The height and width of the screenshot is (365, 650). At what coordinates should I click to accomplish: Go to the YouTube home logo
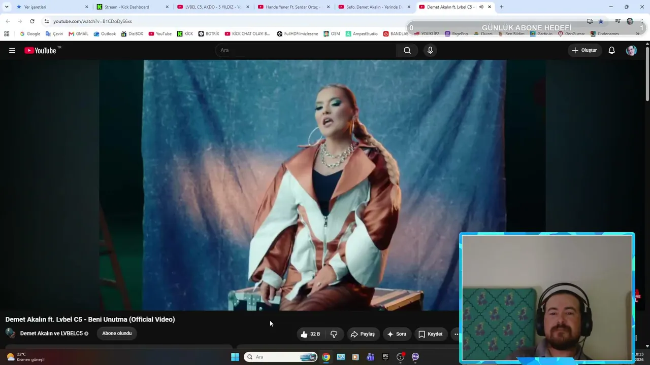point(40,50)
